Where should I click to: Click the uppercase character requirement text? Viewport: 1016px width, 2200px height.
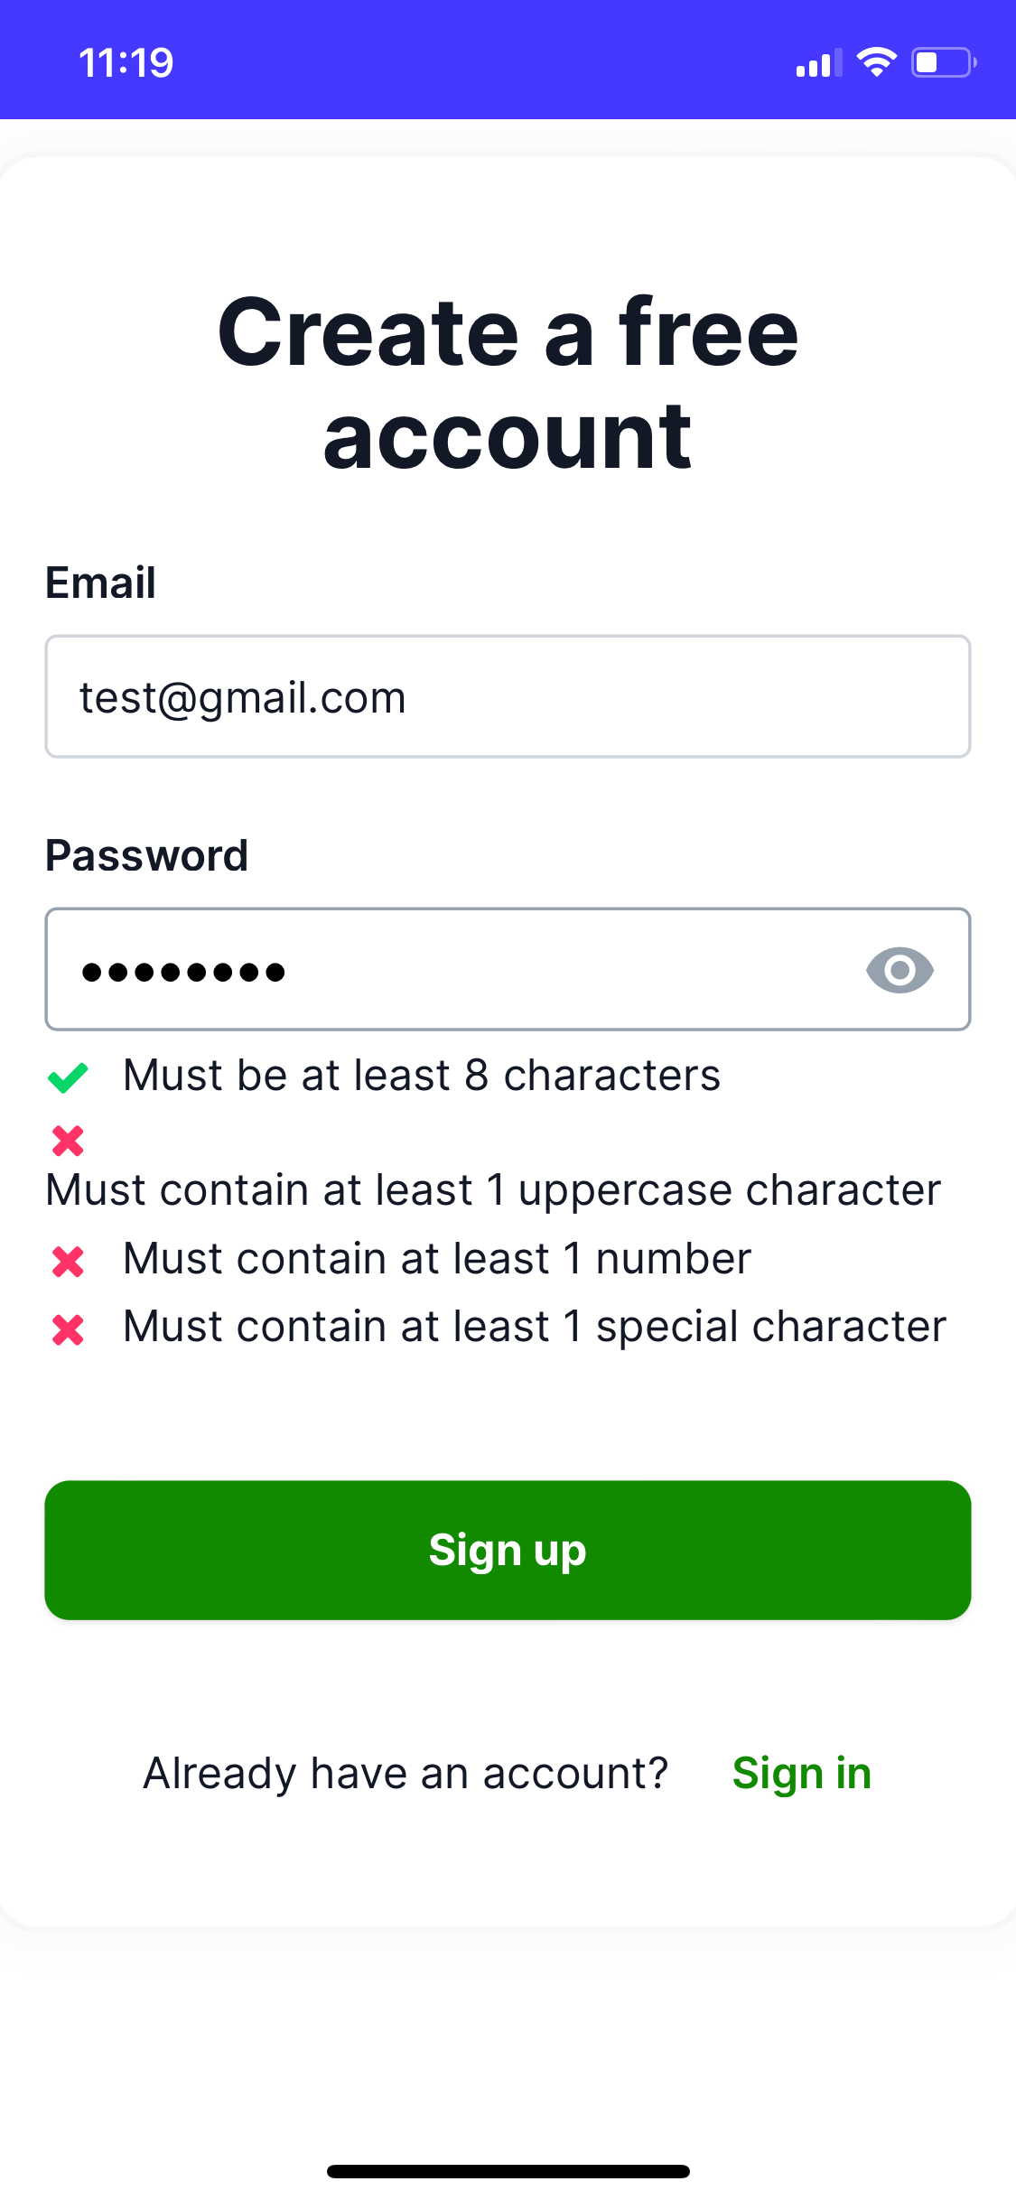click(493, 1190)
